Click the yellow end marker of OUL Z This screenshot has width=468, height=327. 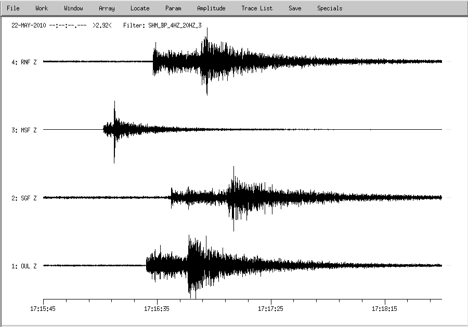pos(449,265)
